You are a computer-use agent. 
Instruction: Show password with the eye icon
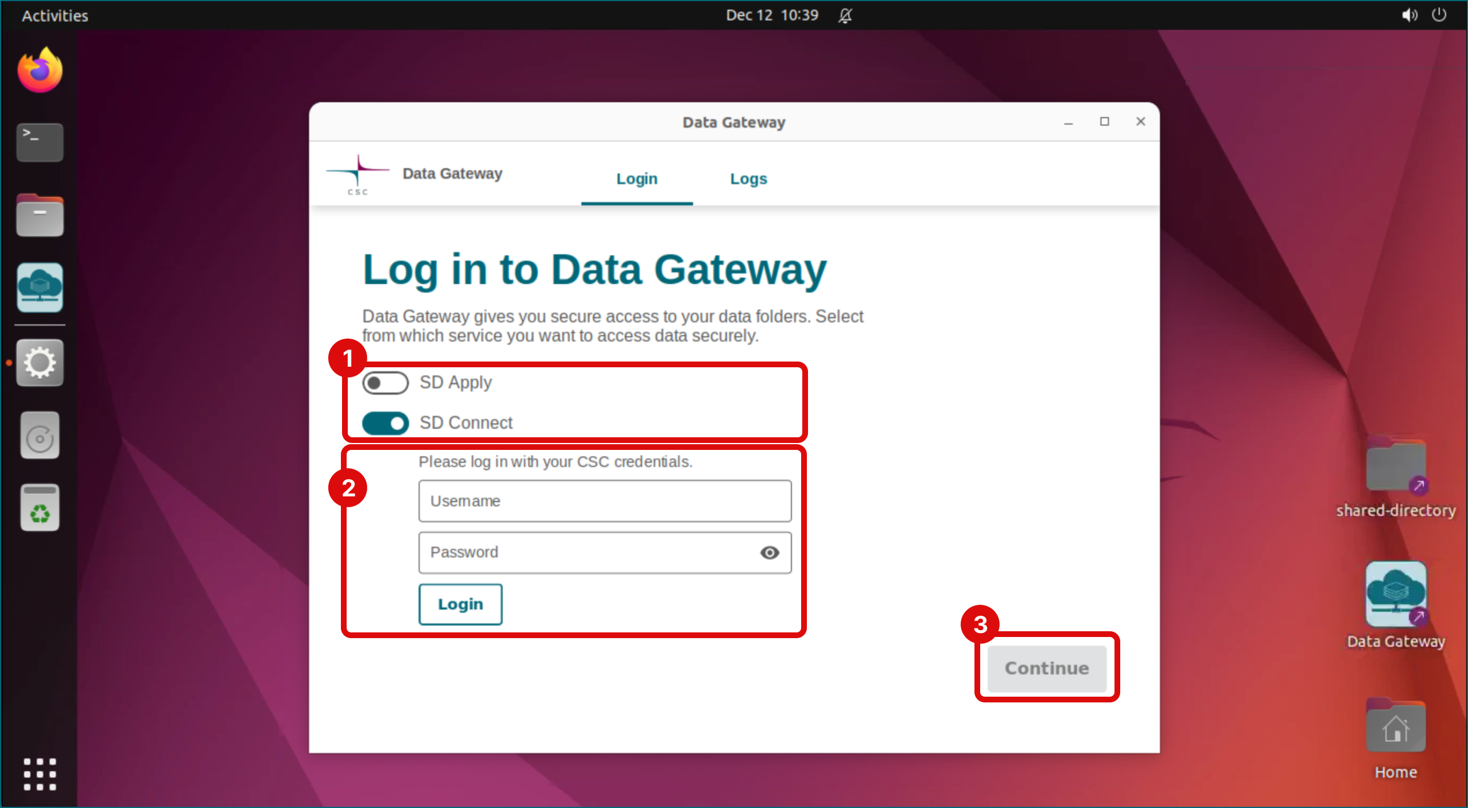[770, 553]
